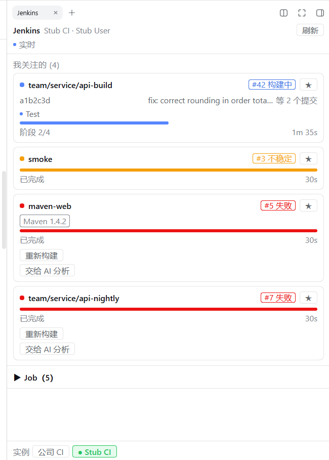Toggle the right sidebar panel icon
Image resolution: width=329 pixels, height=460 pixels.
tap(320, 13)
